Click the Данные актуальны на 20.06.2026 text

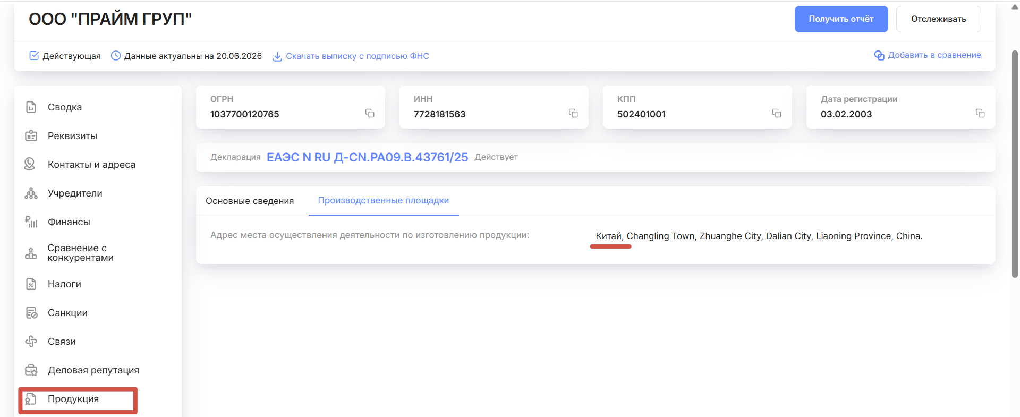pyautogui.click(x=193, y=56)
